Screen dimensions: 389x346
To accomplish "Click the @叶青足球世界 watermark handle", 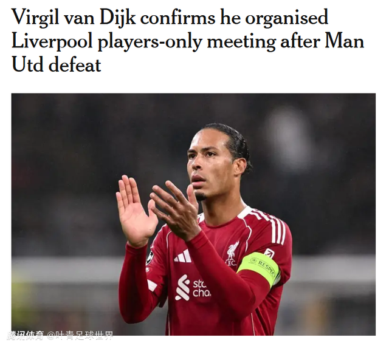I will coord(81,336).
